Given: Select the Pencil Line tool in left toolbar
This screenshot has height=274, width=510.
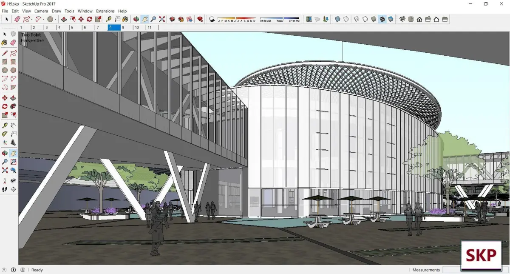Looking at the screenshot, I should 5,53.
